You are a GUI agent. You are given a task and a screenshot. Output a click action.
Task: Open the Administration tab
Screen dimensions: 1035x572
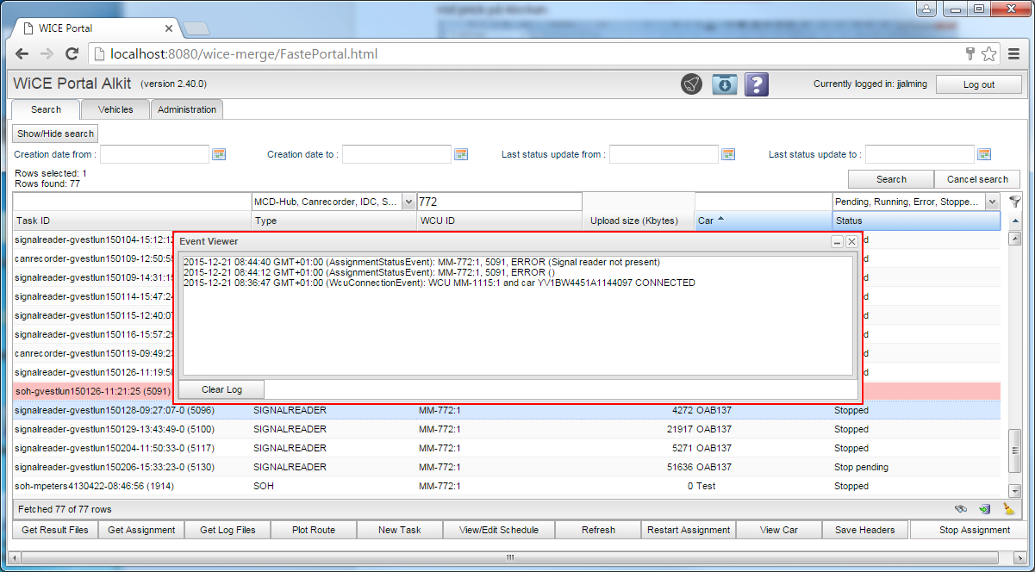(187, 109)
